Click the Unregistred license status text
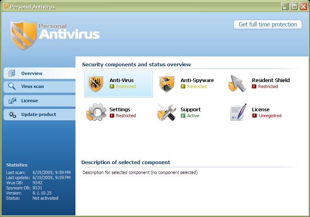310x217 pixels. (270, 116)
